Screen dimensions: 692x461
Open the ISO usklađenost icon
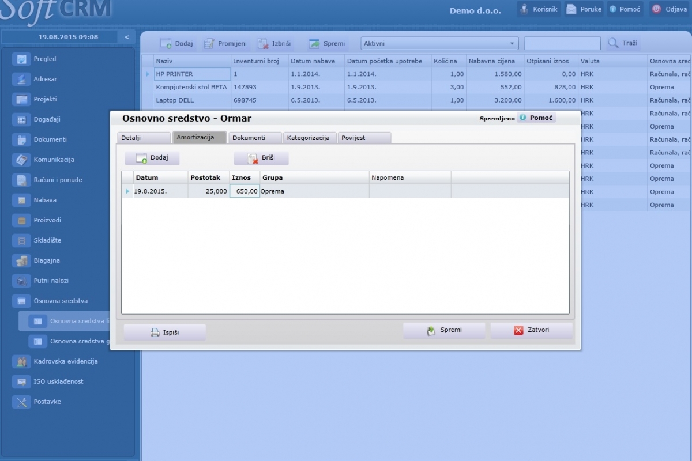point(22,381)
